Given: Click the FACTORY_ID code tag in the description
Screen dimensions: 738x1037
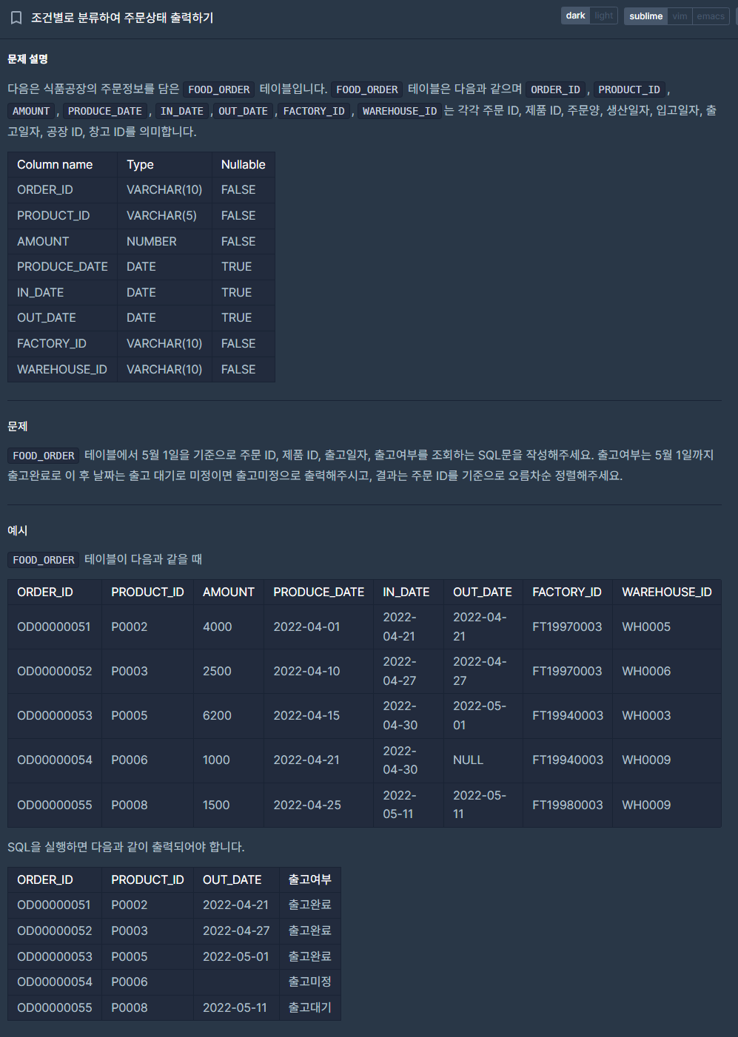Looking at the screenshot, I should [314, 111].
